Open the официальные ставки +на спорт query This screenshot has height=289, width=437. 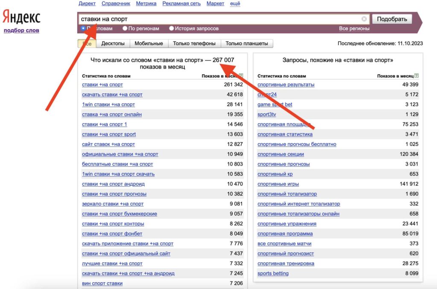coord(120,154)
